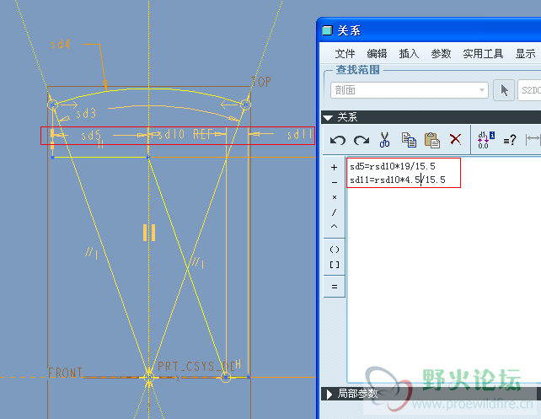Insert a division / operator
This screenshot has width=541, height=419.
click(334, 212)
